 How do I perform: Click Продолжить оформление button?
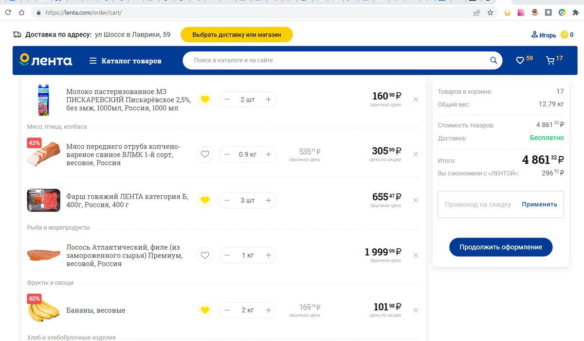[501, 247]
